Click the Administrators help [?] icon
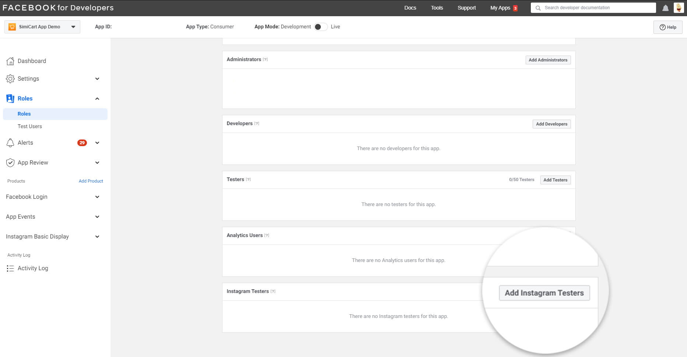This screenshot has height=357, width=687. tap(265, 60)
